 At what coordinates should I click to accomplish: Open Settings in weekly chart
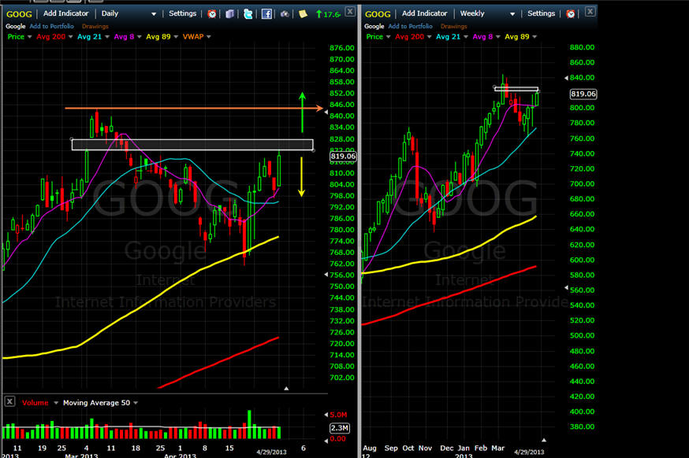[x=541, y=13]
